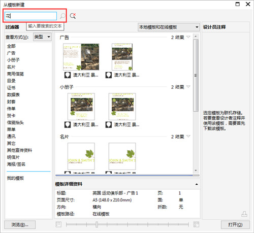Click the thumbnail size slider handle
The image size is (254, 233).
(97, 224)
